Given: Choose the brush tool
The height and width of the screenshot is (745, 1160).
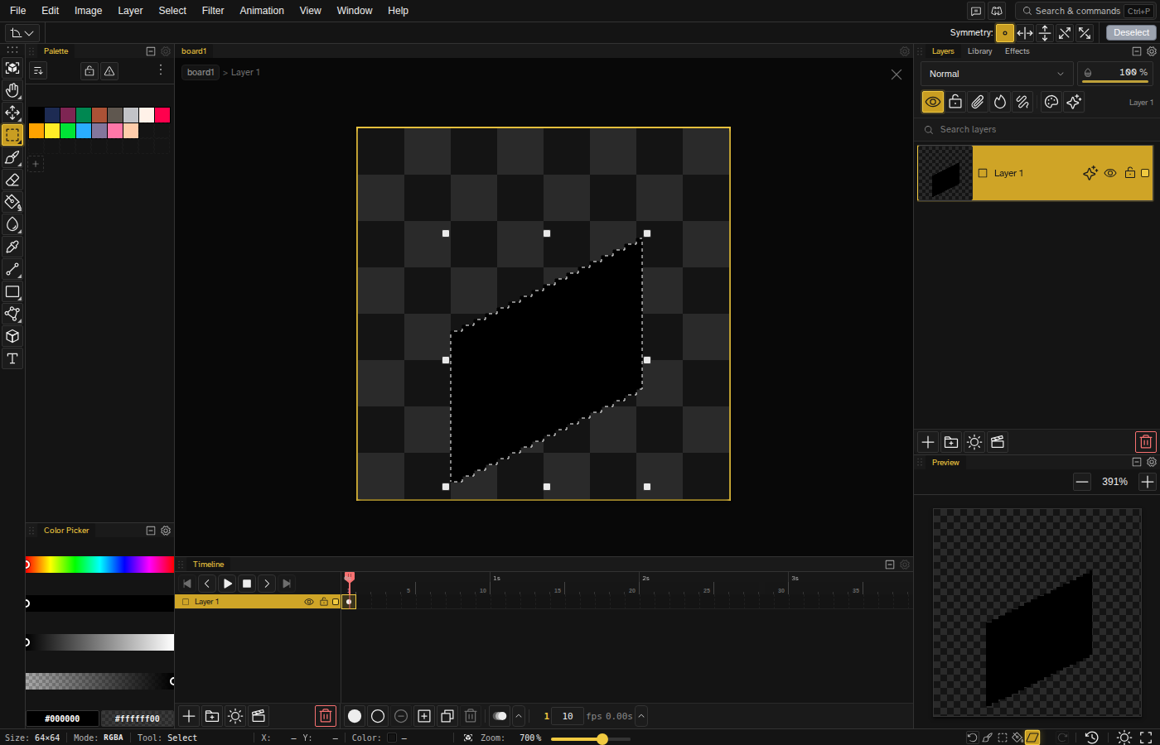Looking at the screenshot, I should pyautogui.click(x=12, y=157).
